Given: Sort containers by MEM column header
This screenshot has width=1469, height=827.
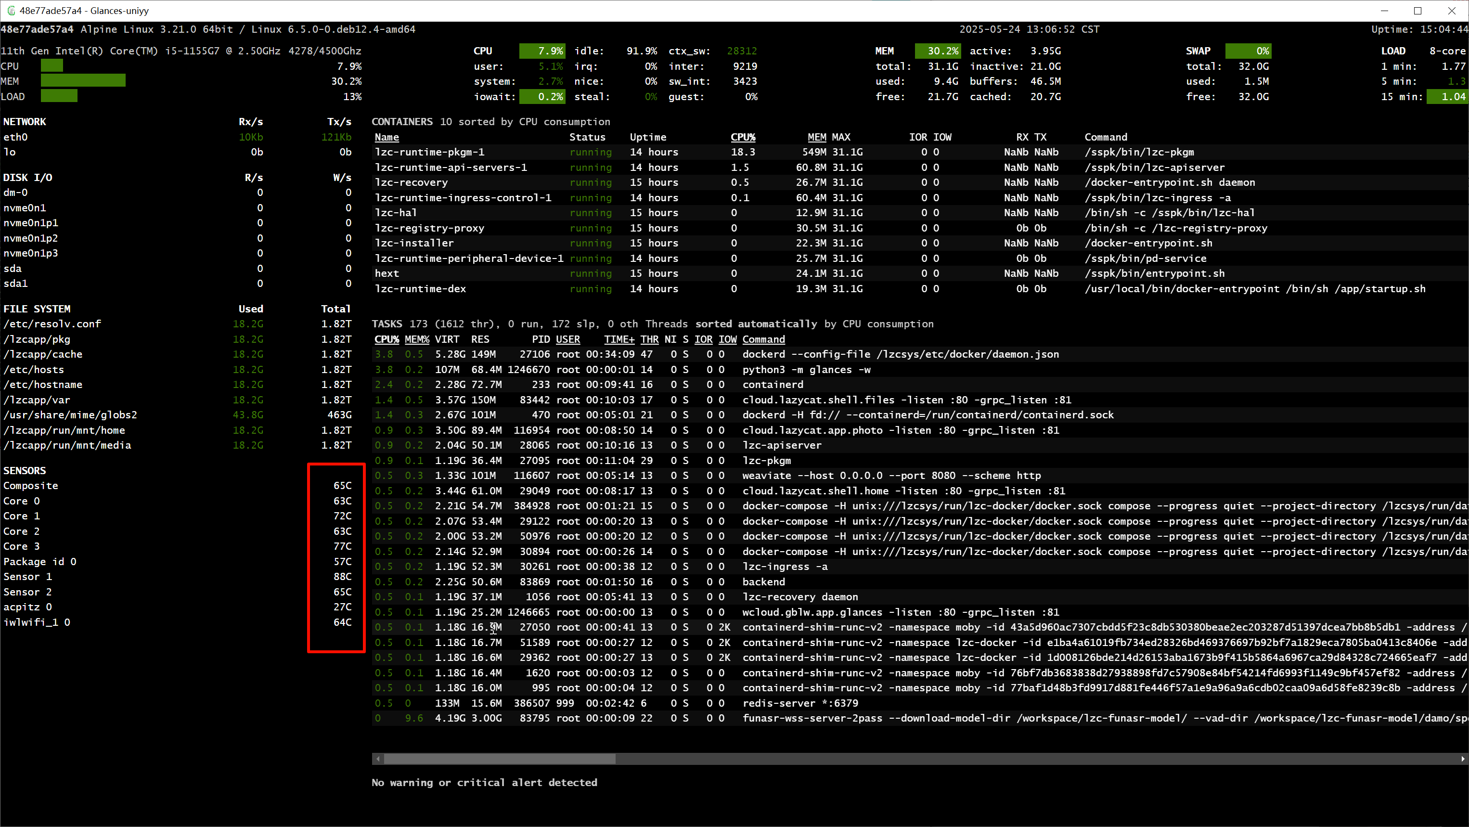Looking at the screenshot, I should click(817, 137).
